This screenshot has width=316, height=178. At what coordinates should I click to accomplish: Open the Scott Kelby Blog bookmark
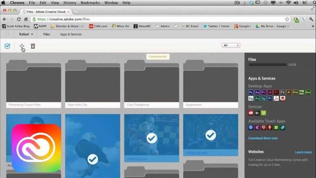coord(16,26)
